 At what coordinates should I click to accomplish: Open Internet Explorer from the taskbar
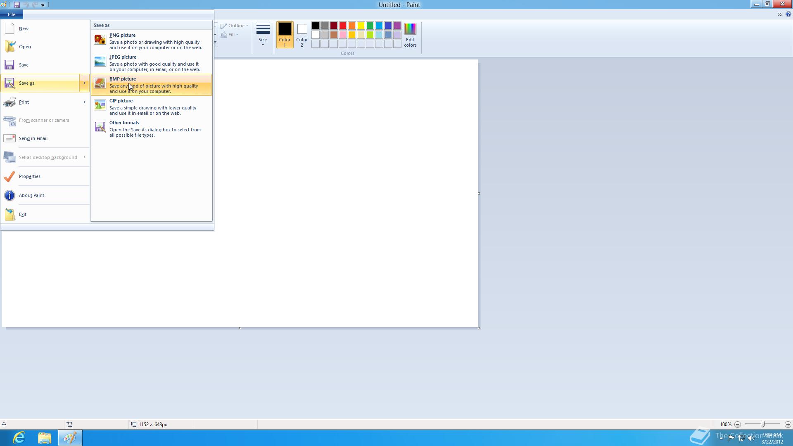coord(19,437)
